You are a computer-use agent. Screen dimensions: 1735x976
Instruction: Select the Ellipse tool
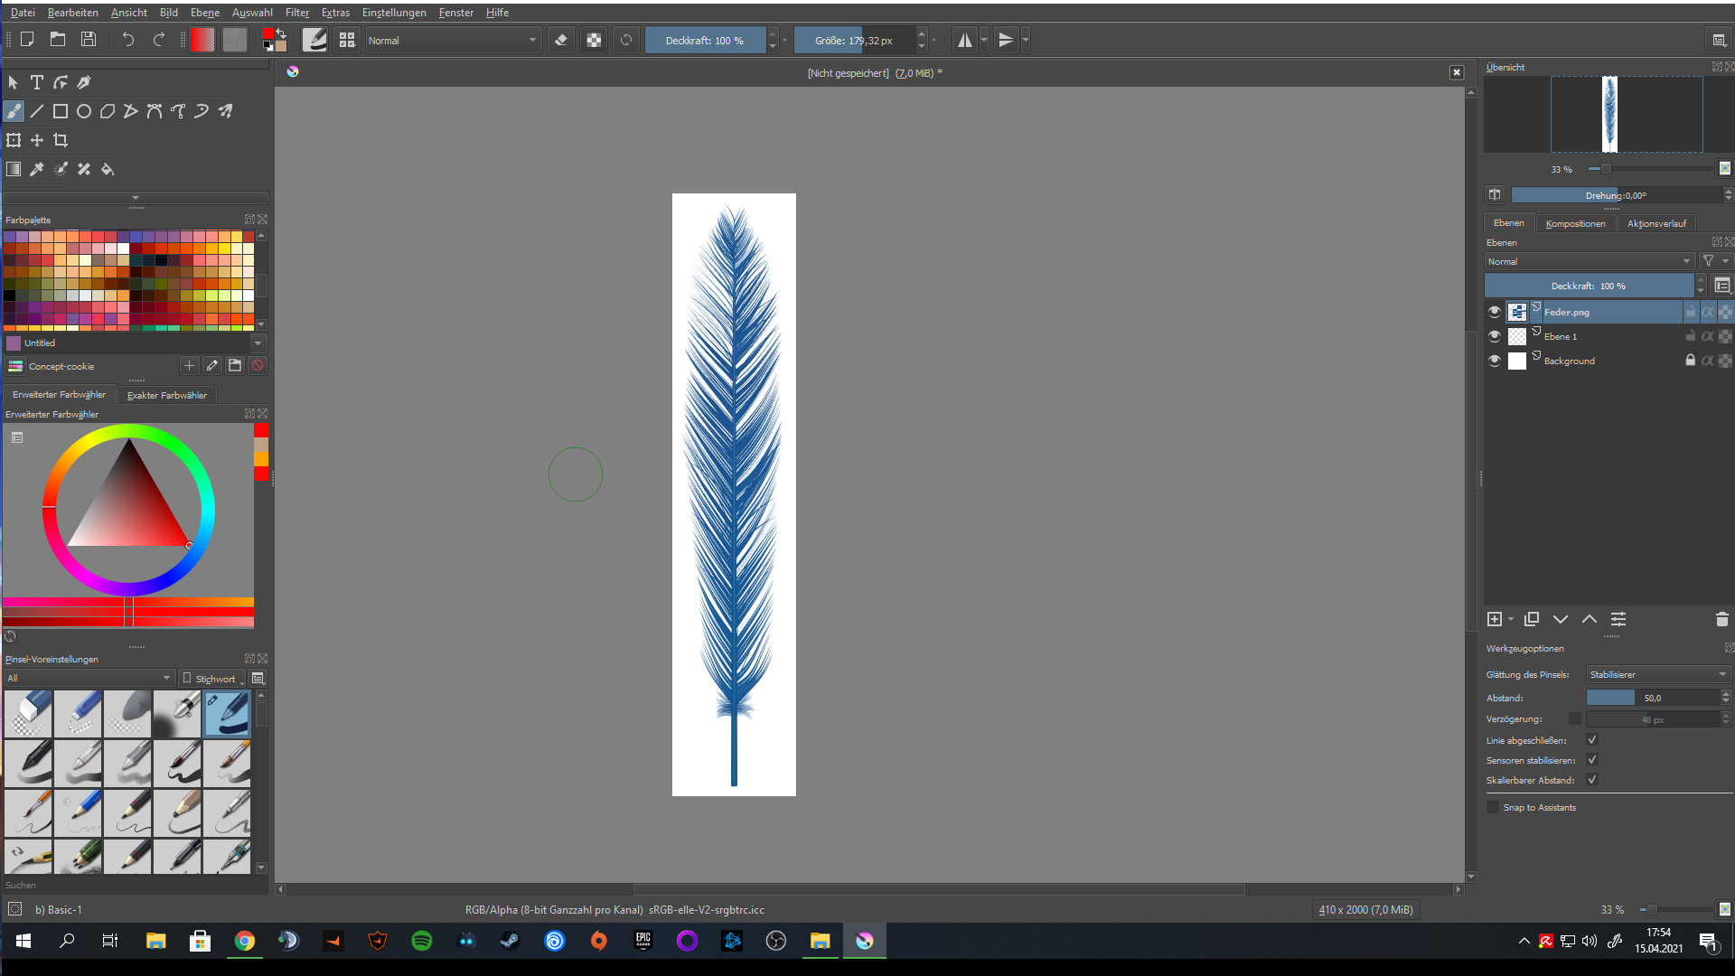[84, 111]
